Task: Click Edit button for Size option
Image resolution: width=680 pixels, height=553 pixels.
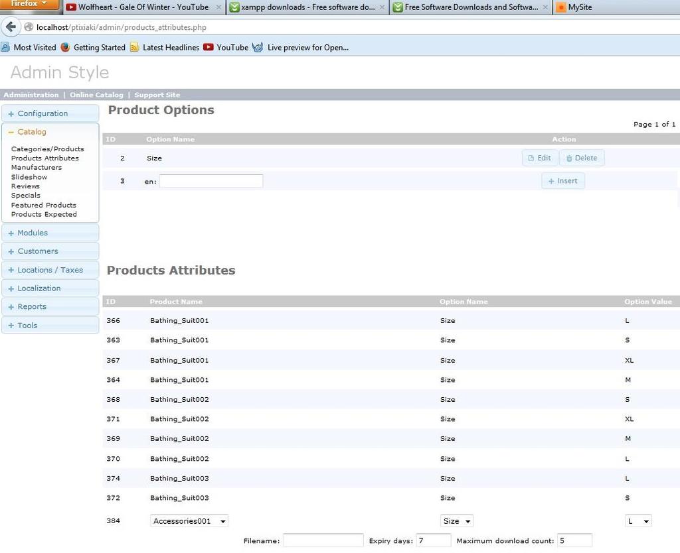Action: (540, 158)
